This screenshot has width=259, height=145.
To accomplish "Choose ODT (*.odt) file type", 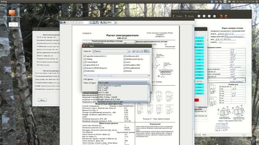I will [x=123, y=93].
